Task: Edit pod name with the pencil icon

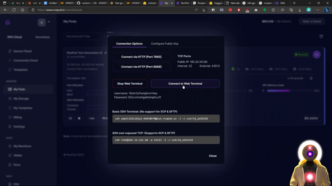Action: tap(106, 53)
